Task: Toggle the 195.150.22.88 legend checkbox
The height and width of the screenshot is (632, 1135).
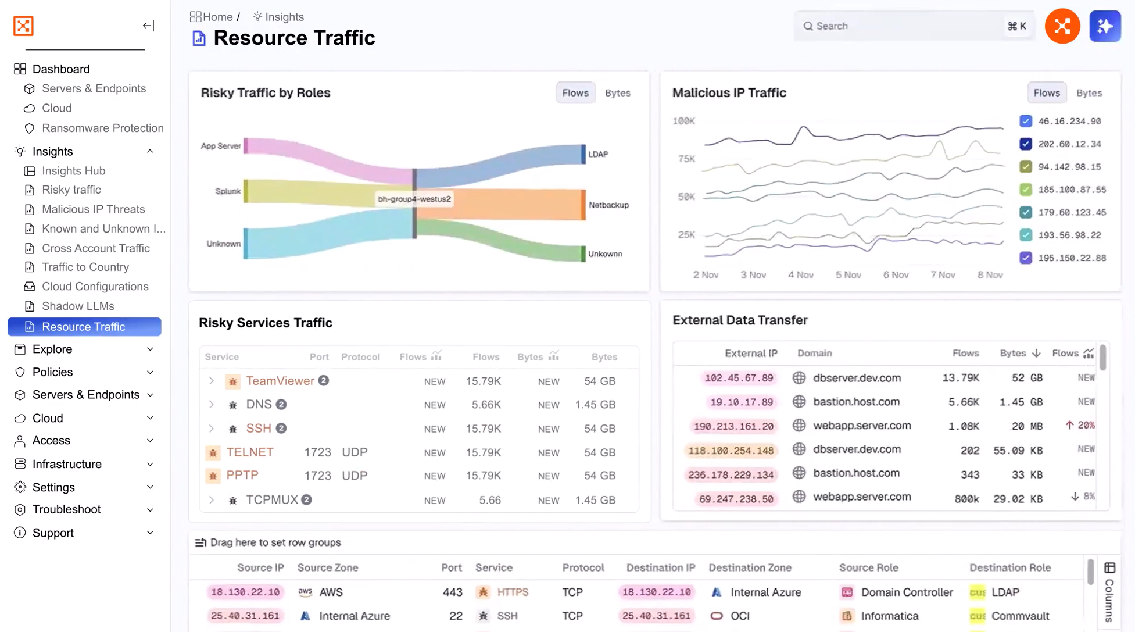Action: pyautogui.click(x=1026, y=258)
